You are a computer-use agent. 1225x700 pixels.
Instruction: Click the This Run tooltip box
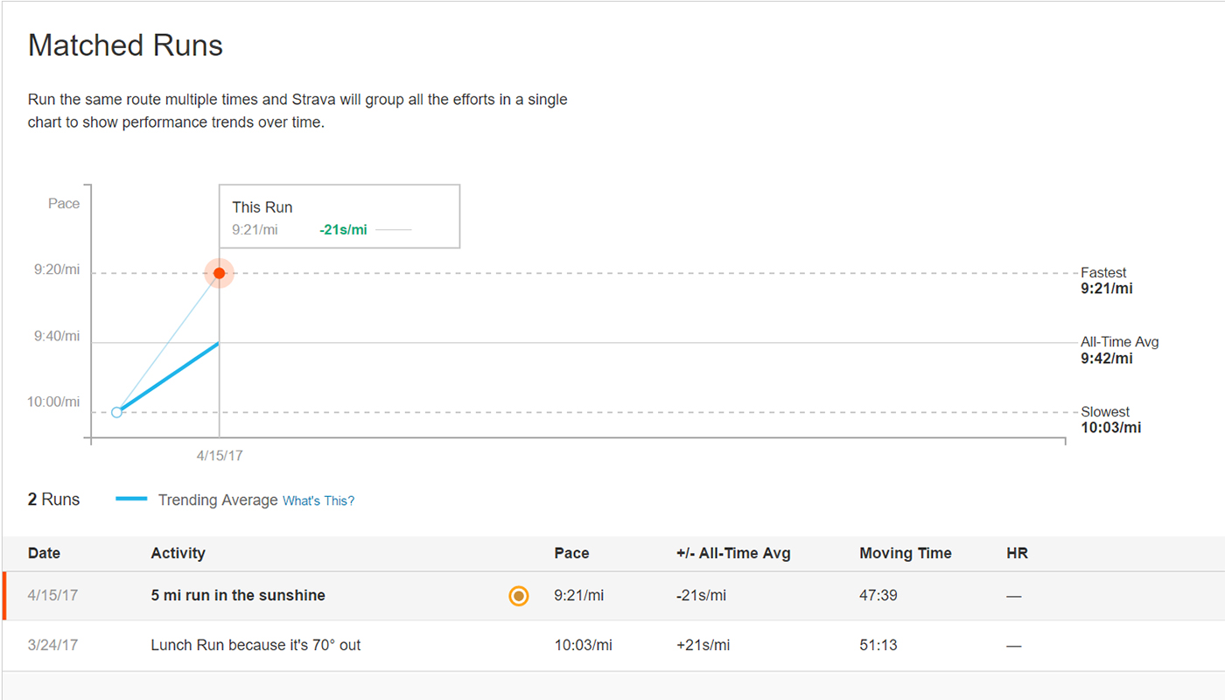(339, 216)
